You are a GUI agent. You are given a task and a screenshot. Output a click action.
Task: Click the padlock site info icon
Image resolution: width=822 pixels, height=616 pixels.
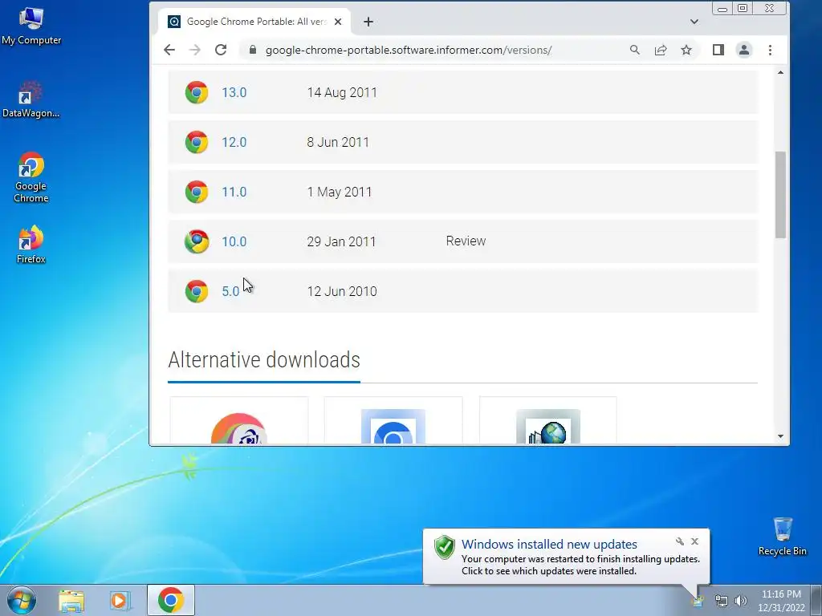tap(253, 50)
